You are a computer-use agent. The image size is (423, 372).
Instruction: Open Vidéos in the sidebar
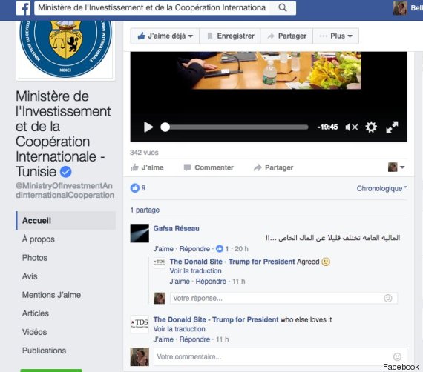click(x=35, y=332)
